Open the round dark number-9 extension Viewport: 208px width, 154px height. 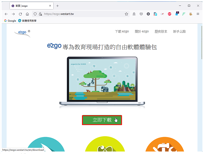click(x=148, y=14)
